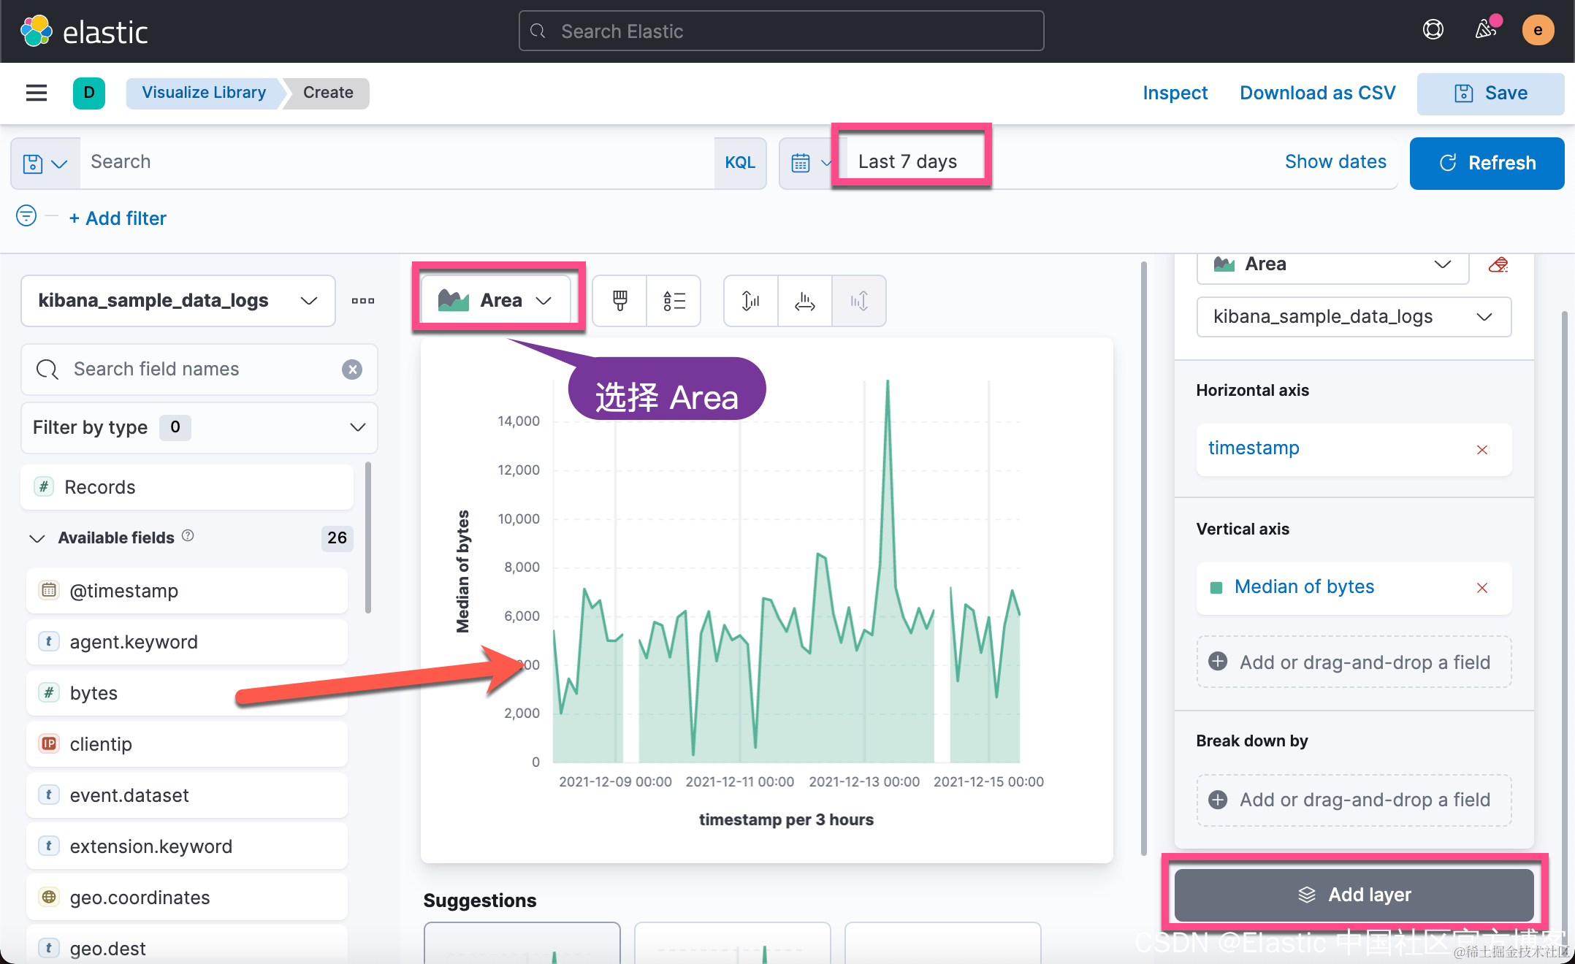The image size is (1575, 964).
Task: Click the Median of bytes color swatch
Action: click(x=1216, y=588)
